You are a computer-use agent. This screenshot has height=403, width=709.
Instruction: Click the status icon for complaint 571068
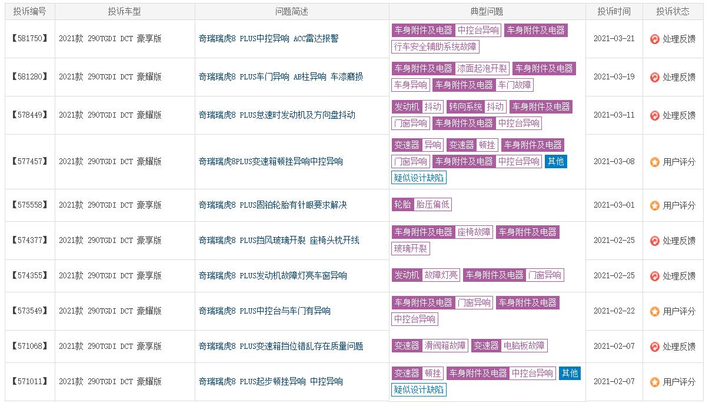coord(655,347)
